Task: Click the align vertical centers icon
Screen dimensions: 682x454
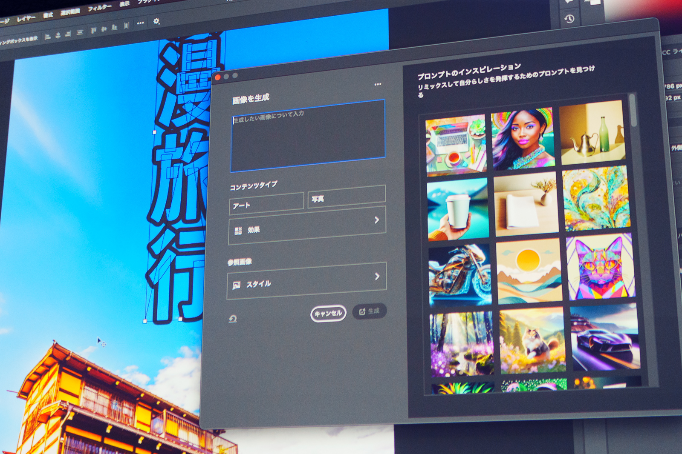Action: [x=104, y=29]
